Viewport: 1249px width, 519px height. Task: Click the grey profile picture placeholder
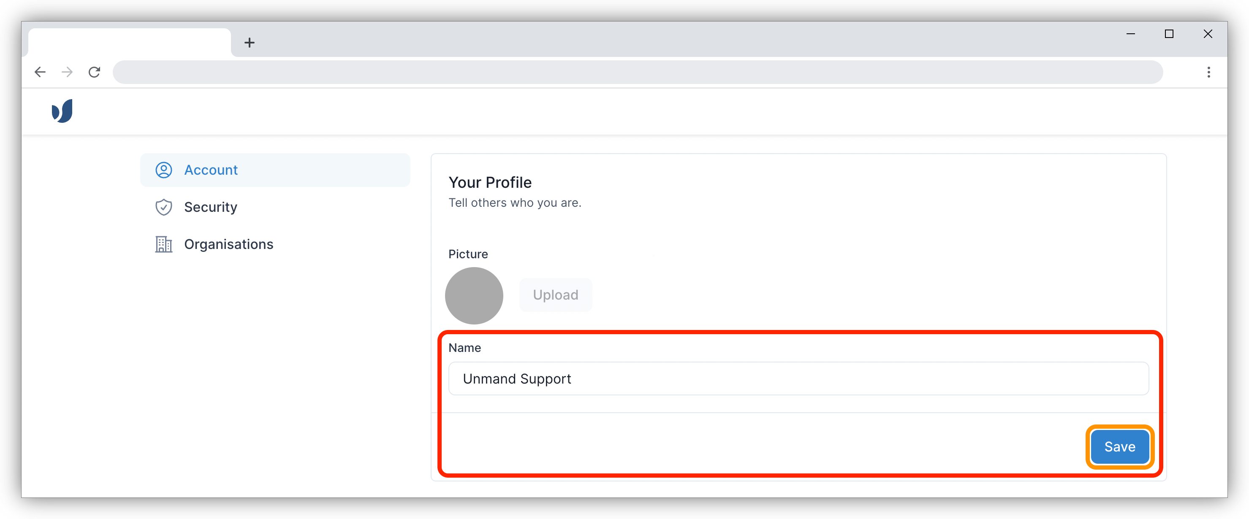tap(474, 296)
